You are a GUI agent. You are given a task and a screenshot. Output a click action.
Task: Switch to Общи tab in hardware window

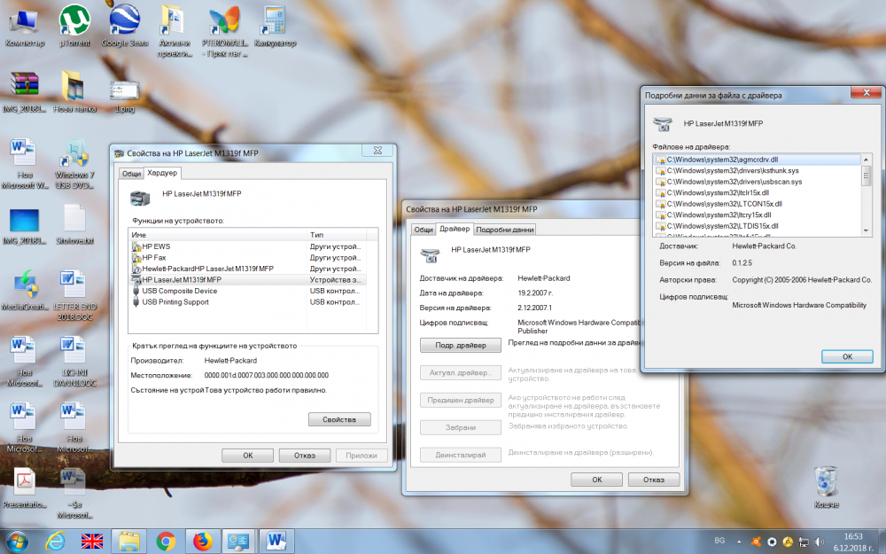[x=132, y=174]
